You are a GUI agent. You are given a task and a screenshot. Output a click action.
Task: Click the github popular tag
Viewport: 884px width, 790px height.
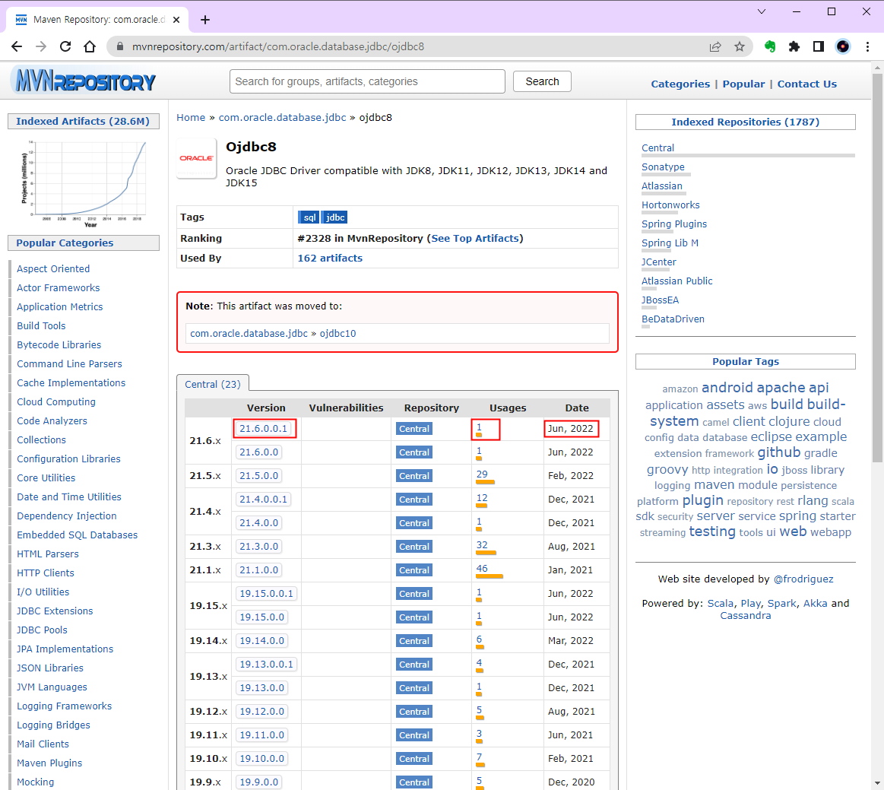click(x=778, y=453)
